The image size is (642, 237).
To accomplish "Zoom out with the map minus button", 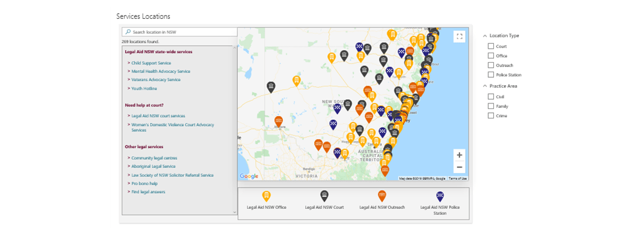I will (x=459, y=167).
